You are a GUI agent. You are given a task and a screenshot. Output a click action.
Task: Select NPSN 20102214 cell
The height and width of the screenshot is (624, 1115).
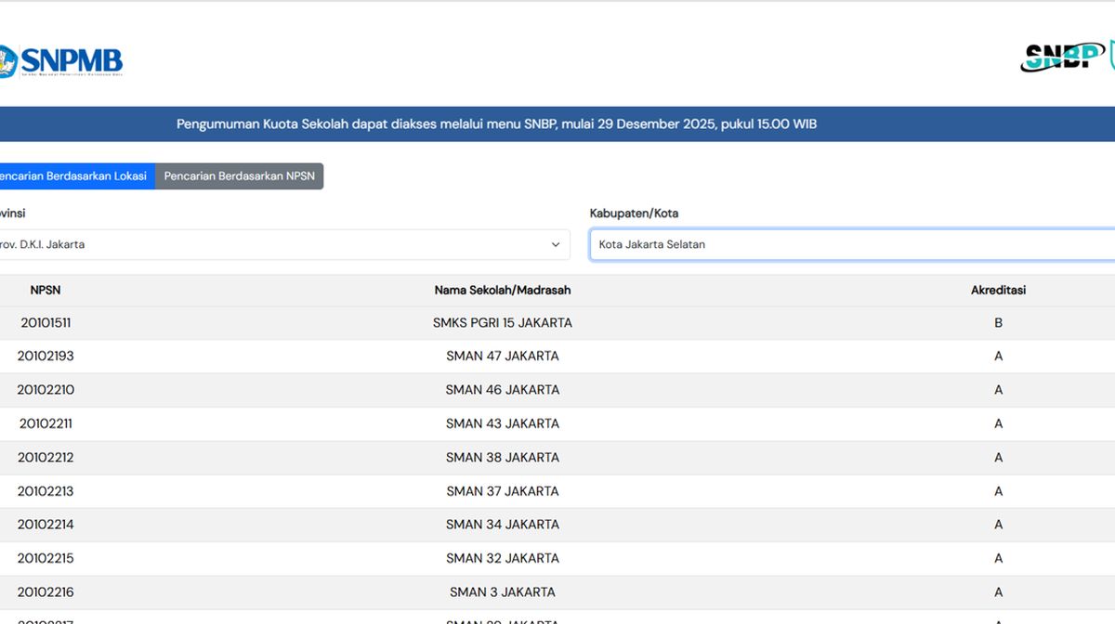46,525
